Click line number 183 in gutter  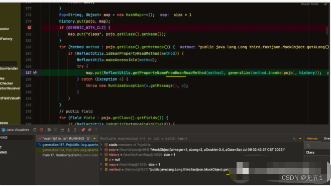(x=28, y=47)
